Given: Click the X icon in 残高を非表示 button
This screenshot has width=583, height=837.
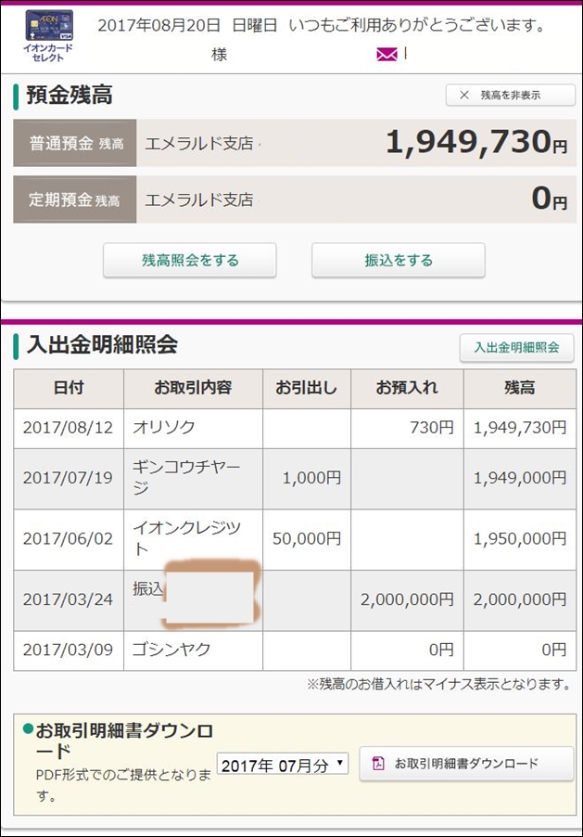Looking at the screenshot, I should (464, 95).
